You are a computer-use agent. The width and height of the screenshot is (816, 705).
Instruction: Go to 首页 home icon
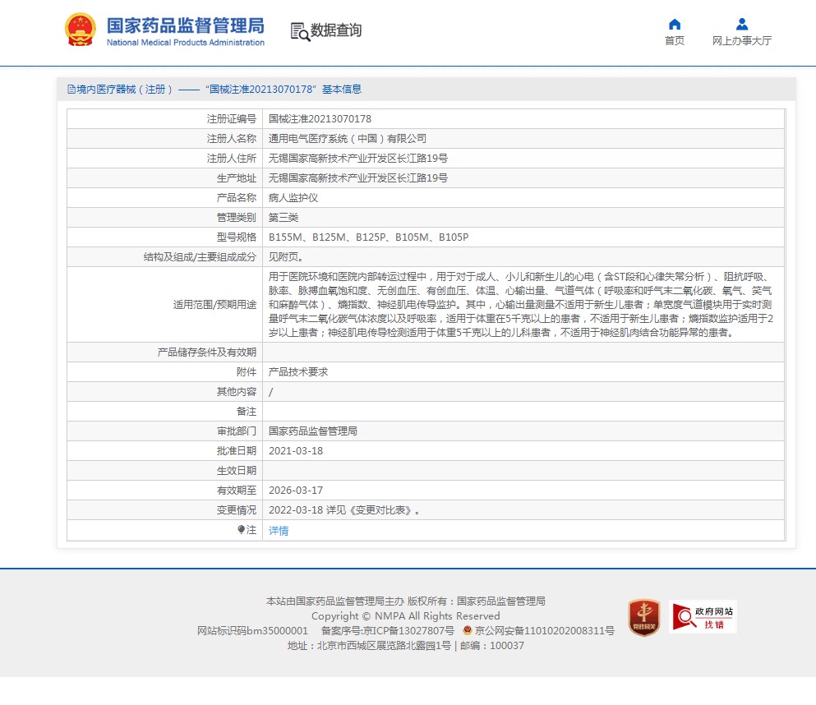click(x=675, y=24)
